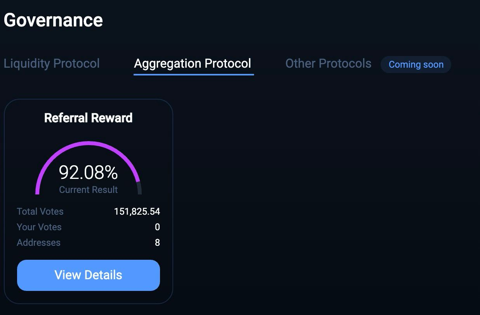The width and height of the screenshot is (480, 315).
Task: Click the left end of the purple gauge
Action: point(37,191)
